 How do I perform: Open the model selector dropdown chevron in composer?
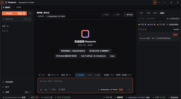pyautogui.click(x=125, y=90)
